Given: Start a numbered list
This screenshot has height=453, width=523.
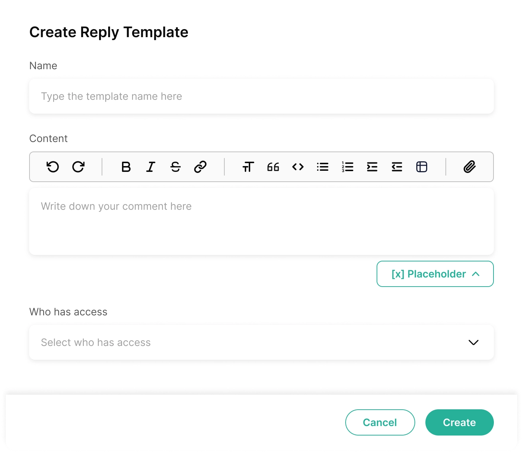Looking at the screenshot, I should pos(347,167).
